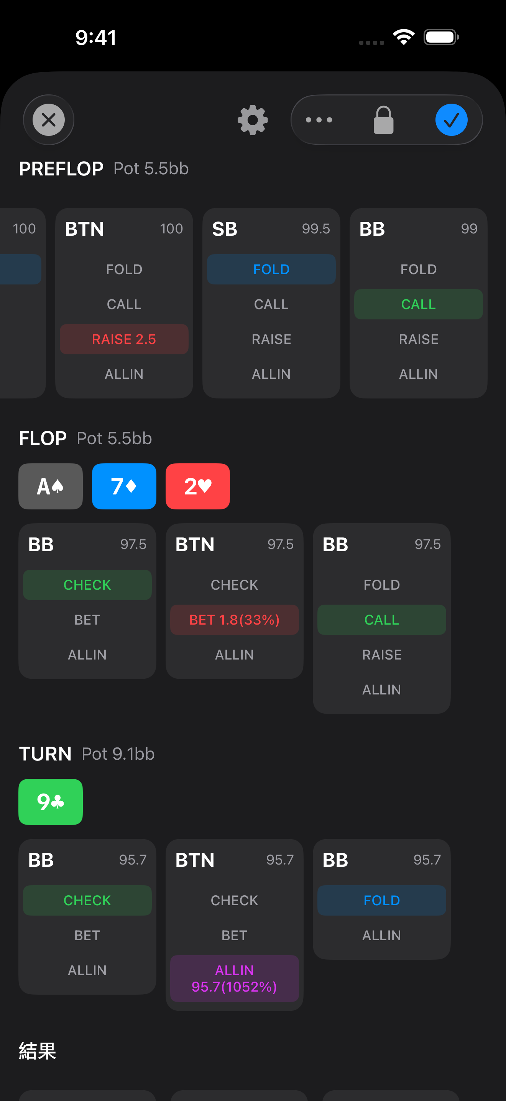Image resolution: width=506 pixels, height=1101 pixels.
Task: Open the three-dots more options menu
Action: click(319, 120)
